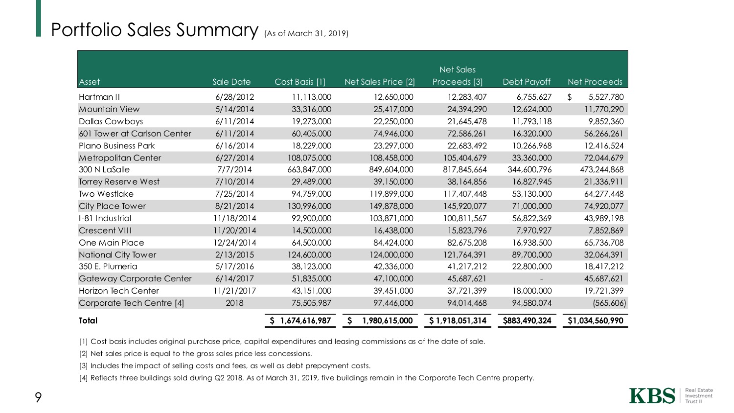This screenshot has height=413, width=734.
Task: Click the 'Sale Date' column header
Action: 231,82
